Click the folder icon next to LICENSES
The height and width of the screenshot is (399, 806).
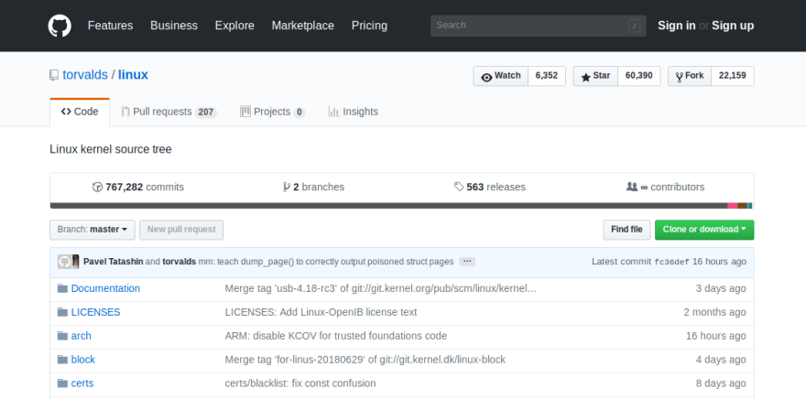tap(62, 312)
